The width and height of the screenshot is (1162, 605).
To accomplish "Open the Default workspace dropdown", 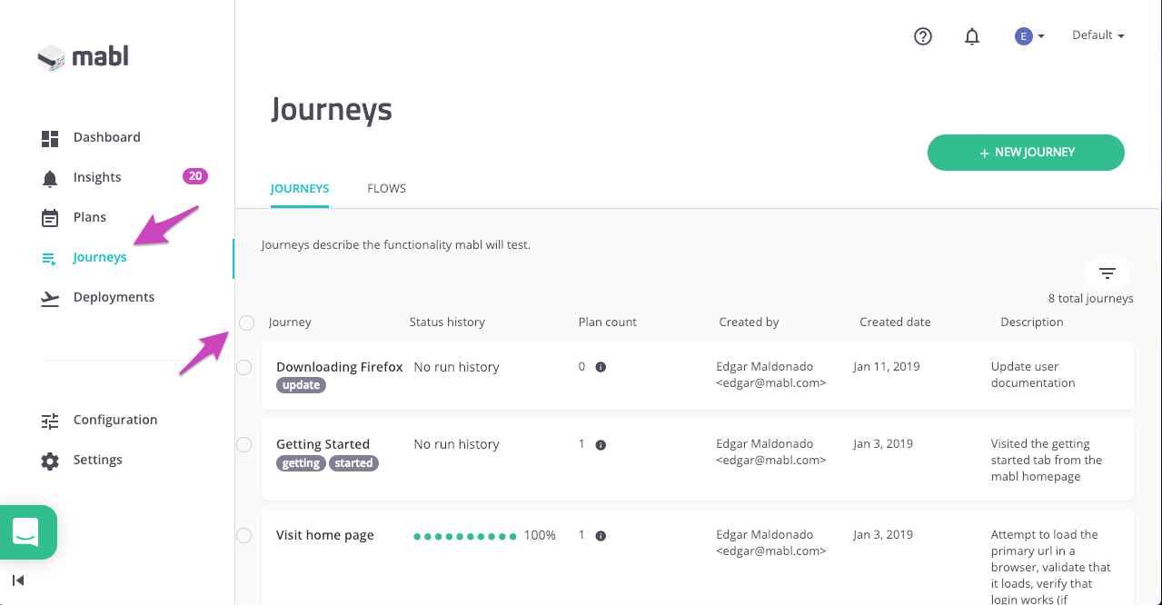I will (x=1098, y=35).
